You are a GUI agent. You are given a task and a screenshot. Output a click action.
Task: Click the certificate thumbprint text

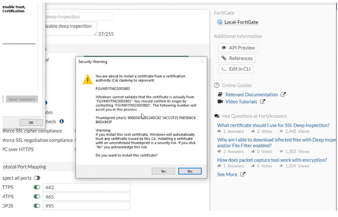click(145, 120)
